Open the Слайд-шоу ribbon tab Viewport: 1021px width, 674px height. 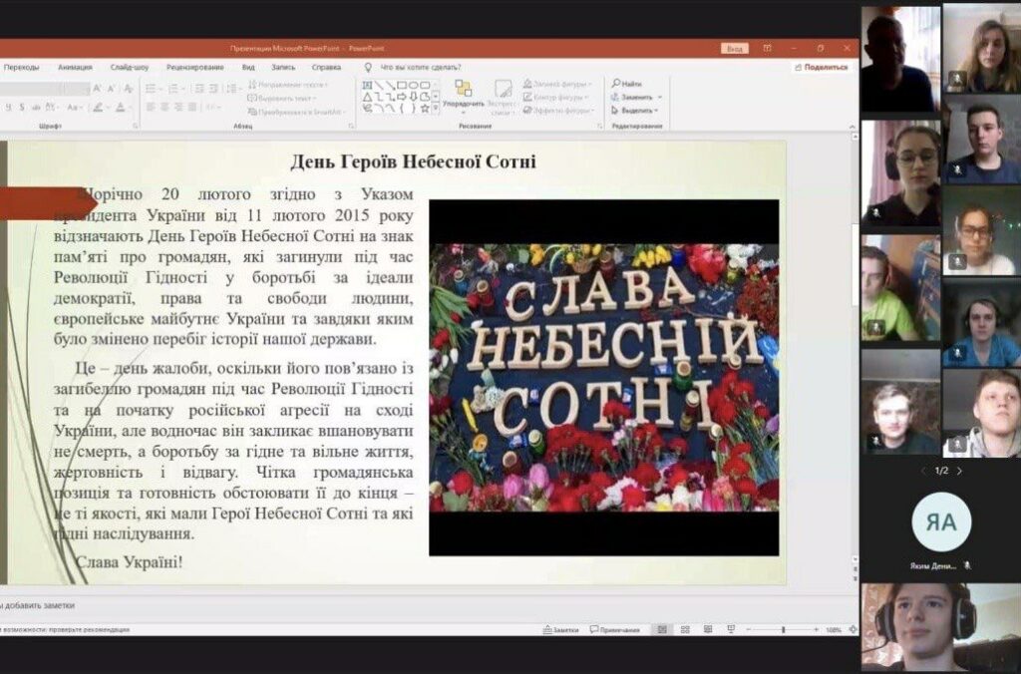[130, 67]
